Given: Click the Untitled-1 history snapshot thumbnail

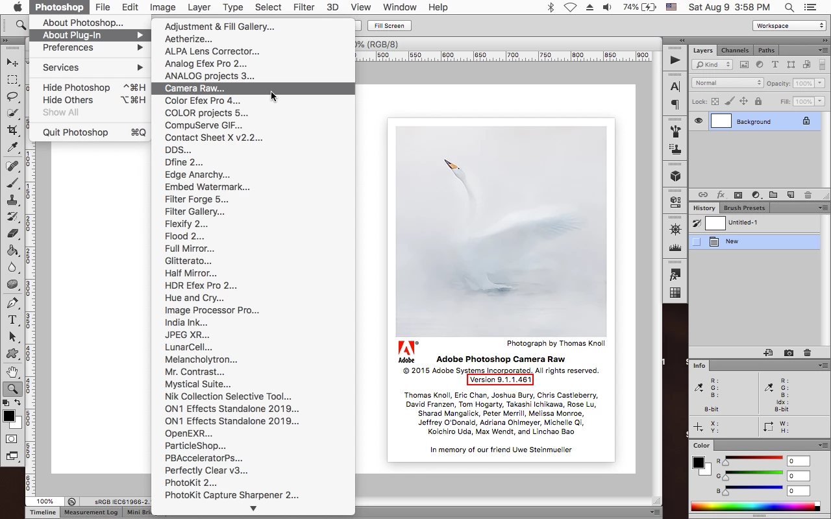Looking at the screenshot, I should (715, 223).
